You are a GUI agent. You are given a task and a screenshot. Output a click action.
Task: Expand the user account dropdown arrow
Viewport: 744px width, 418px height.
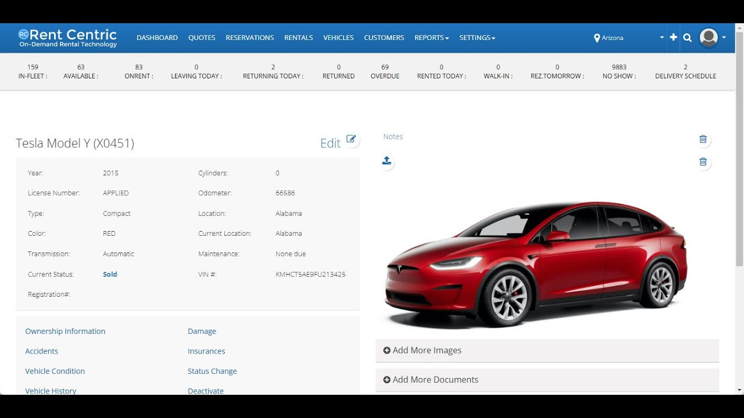click(724, 38)
